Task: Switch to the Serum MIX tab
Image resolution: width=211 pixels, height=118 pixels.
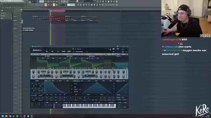Action: [x=52, y=51]
